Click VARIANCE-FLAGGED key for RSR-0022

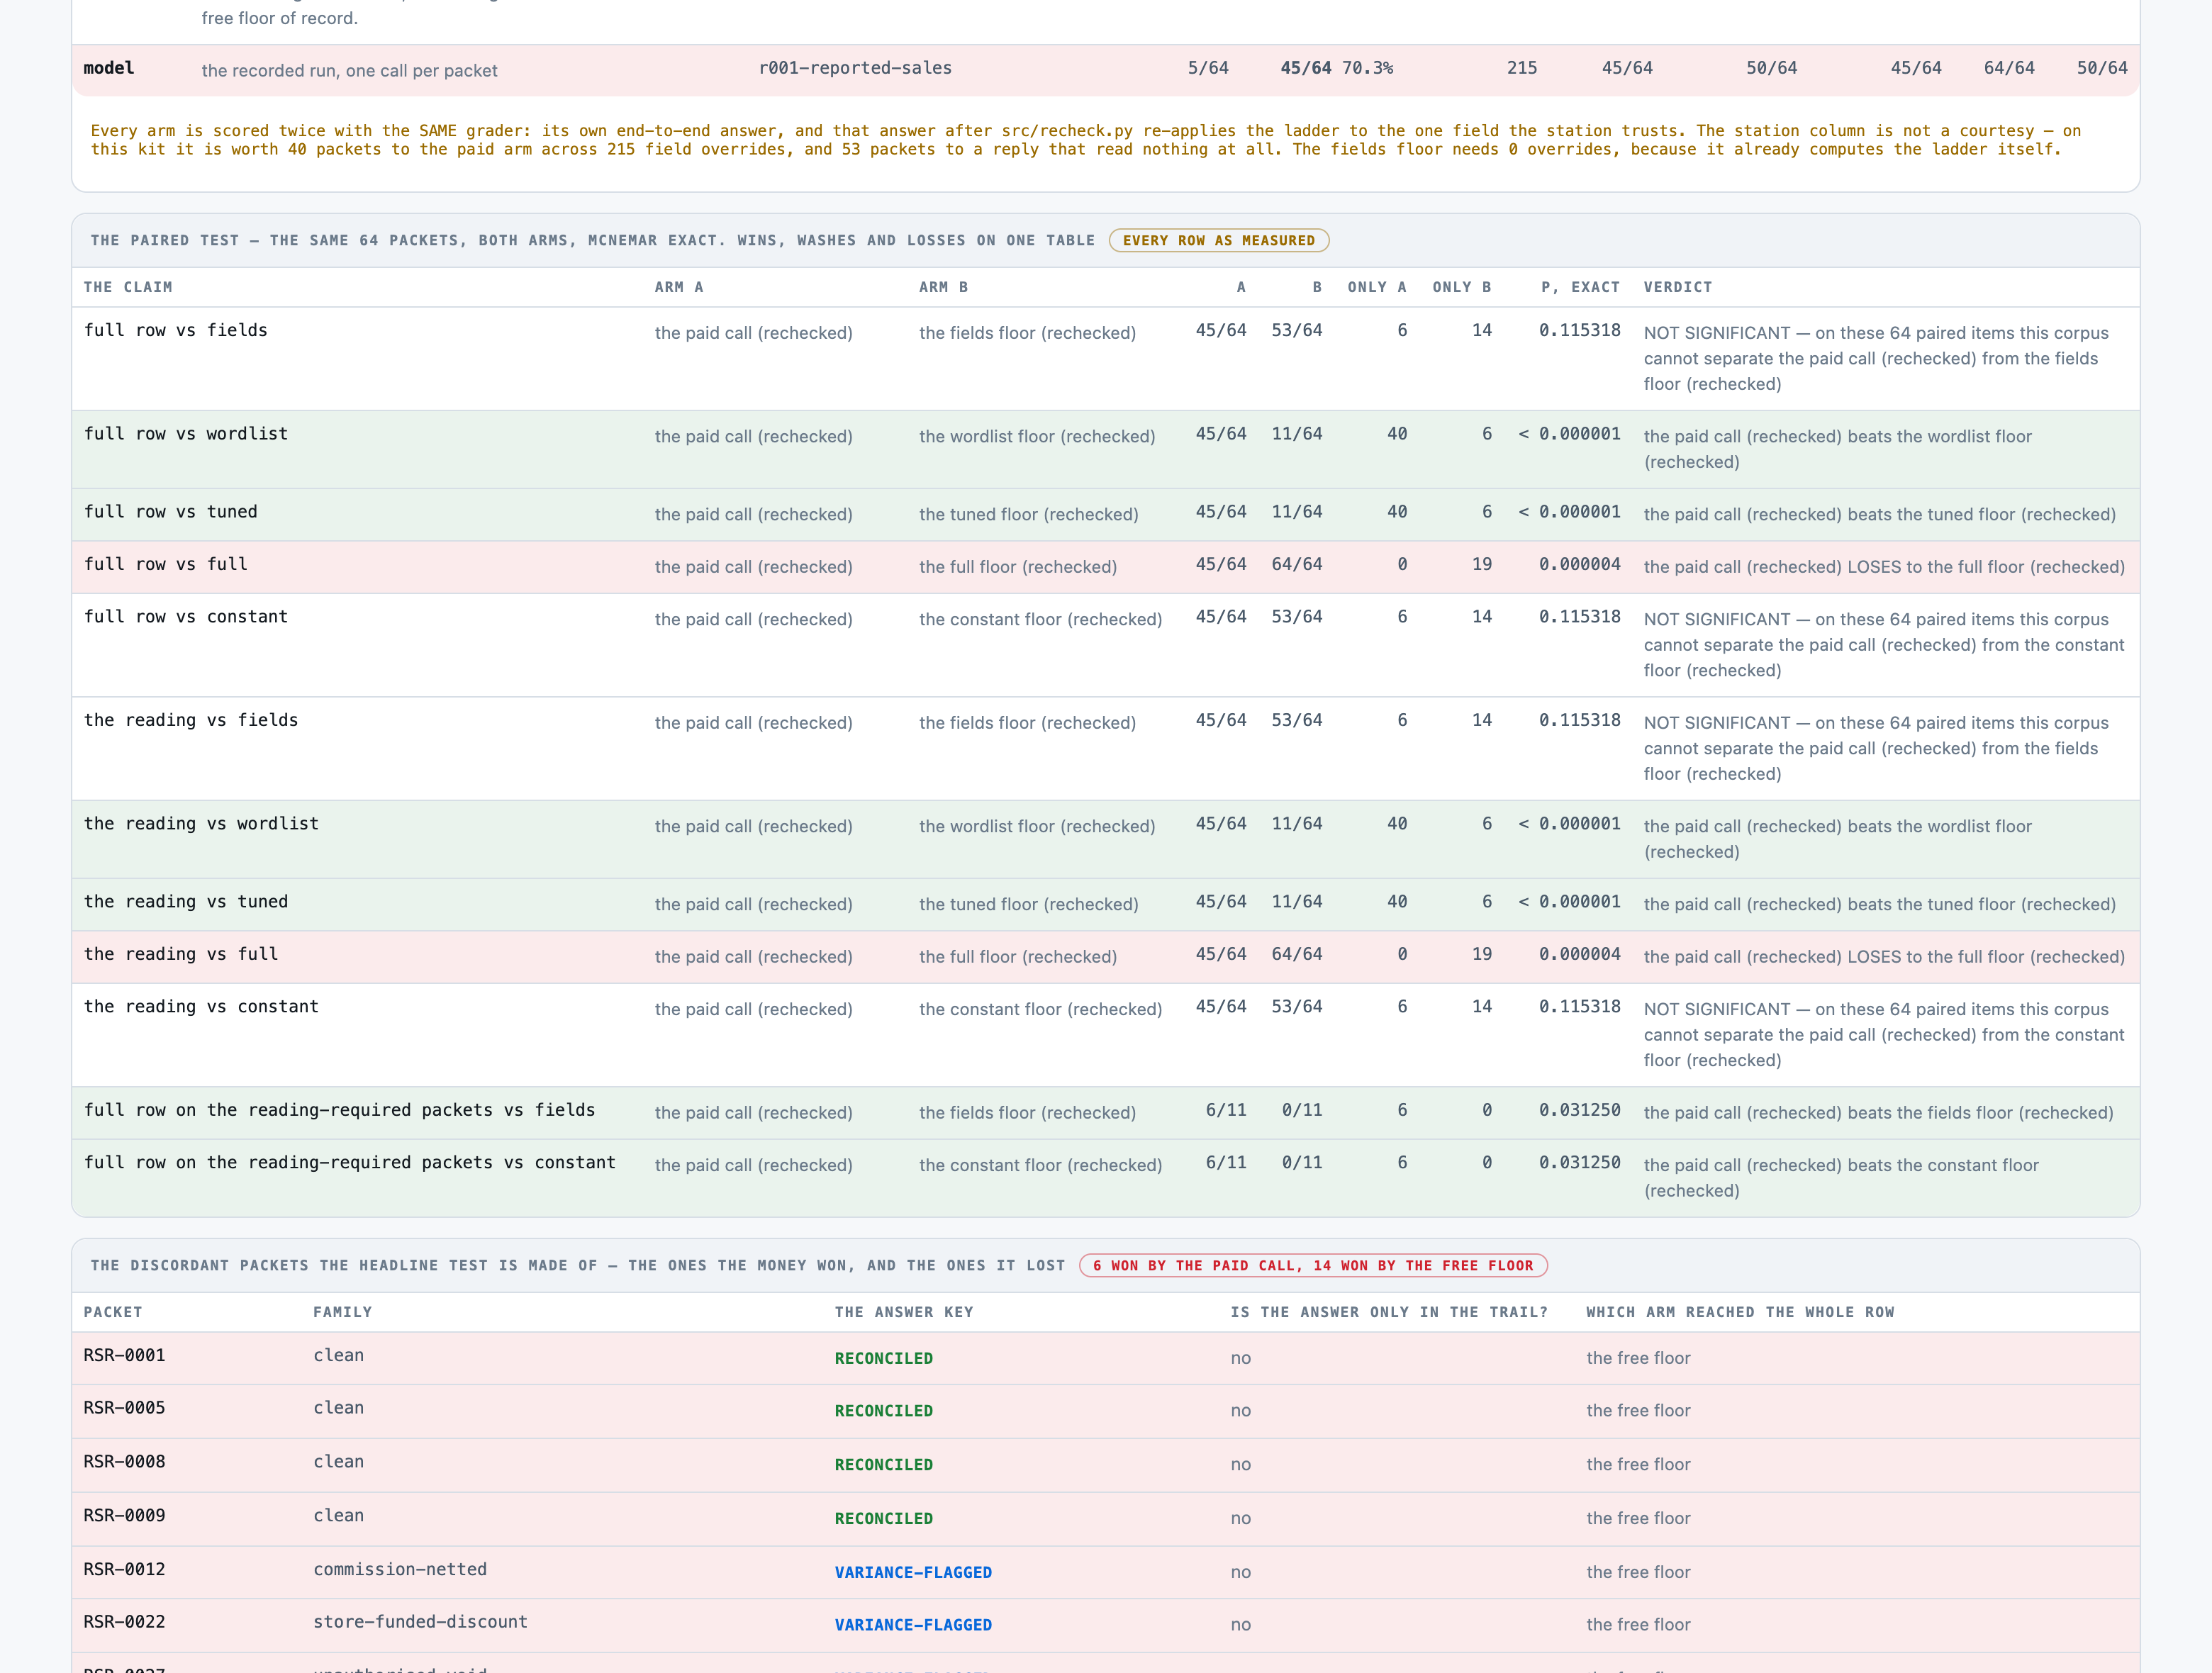(x=913, y=1625)
